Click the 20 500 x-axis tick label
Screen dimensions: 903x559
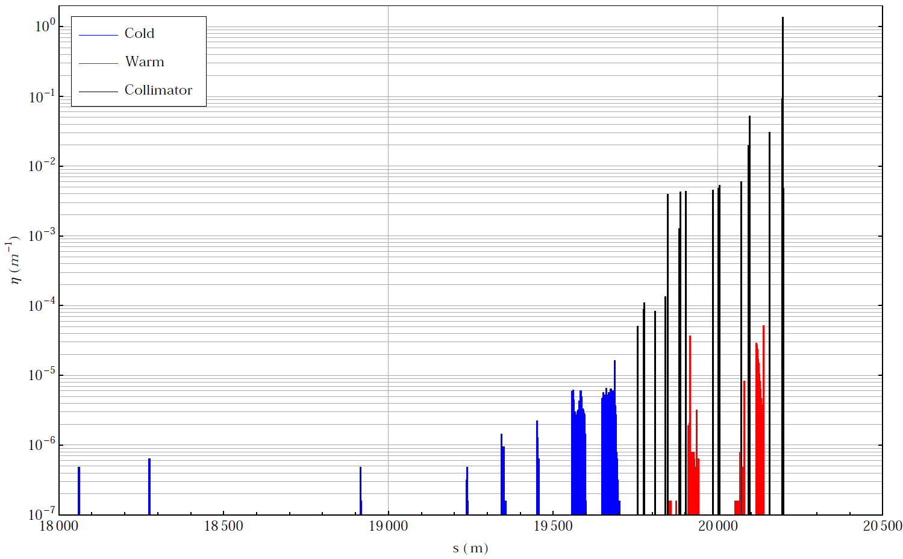883,526
